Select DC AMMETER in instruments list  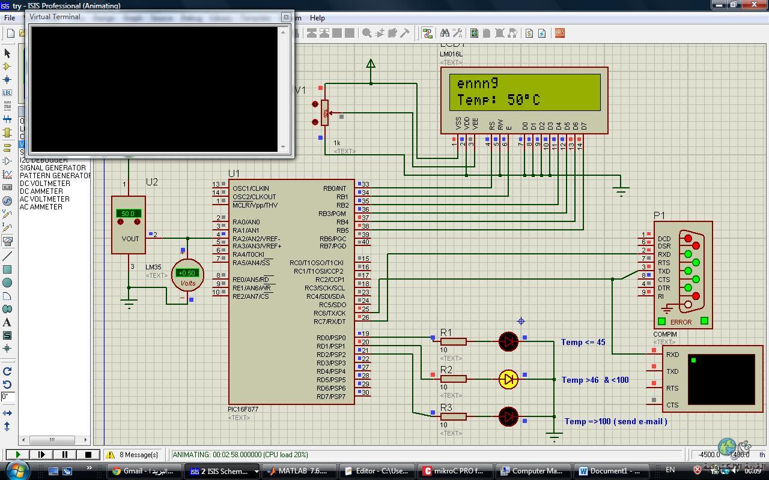[x=41, y=191]
